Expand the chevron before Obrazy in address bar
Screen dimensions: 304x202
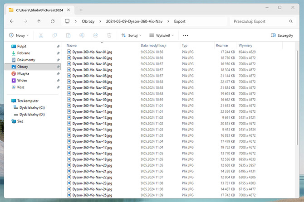pos(76,21)
